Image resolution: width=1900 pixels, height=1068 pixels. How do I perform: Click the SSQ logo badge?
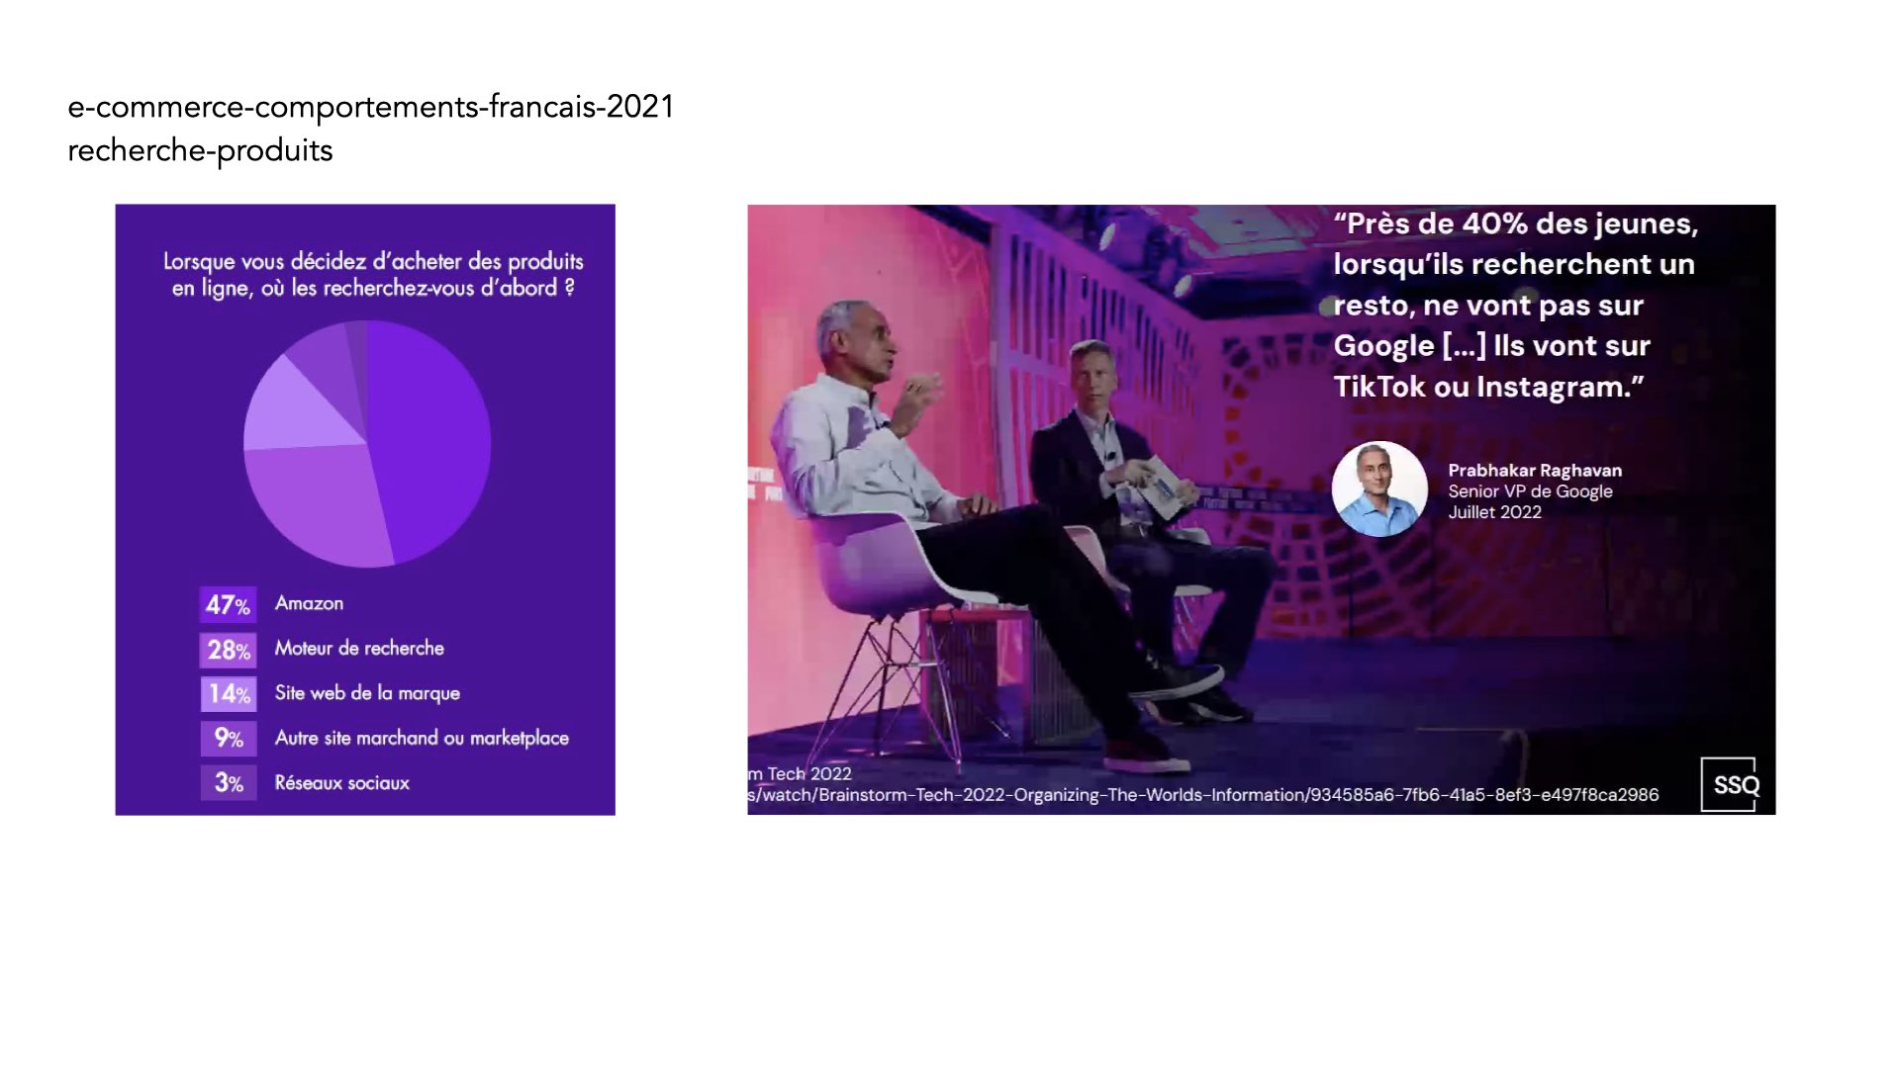[1730, 784]
